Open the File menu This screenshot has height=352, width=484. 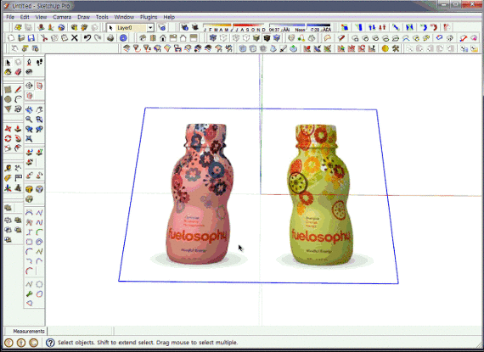click(10, 17)
